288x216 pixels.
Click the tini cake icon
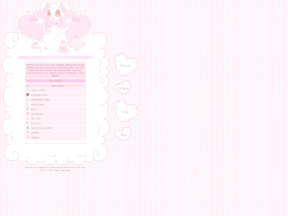28,118
